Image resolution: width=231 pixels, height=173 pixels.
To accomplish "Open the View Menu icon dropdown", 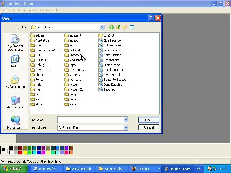I will click(133, 27).
